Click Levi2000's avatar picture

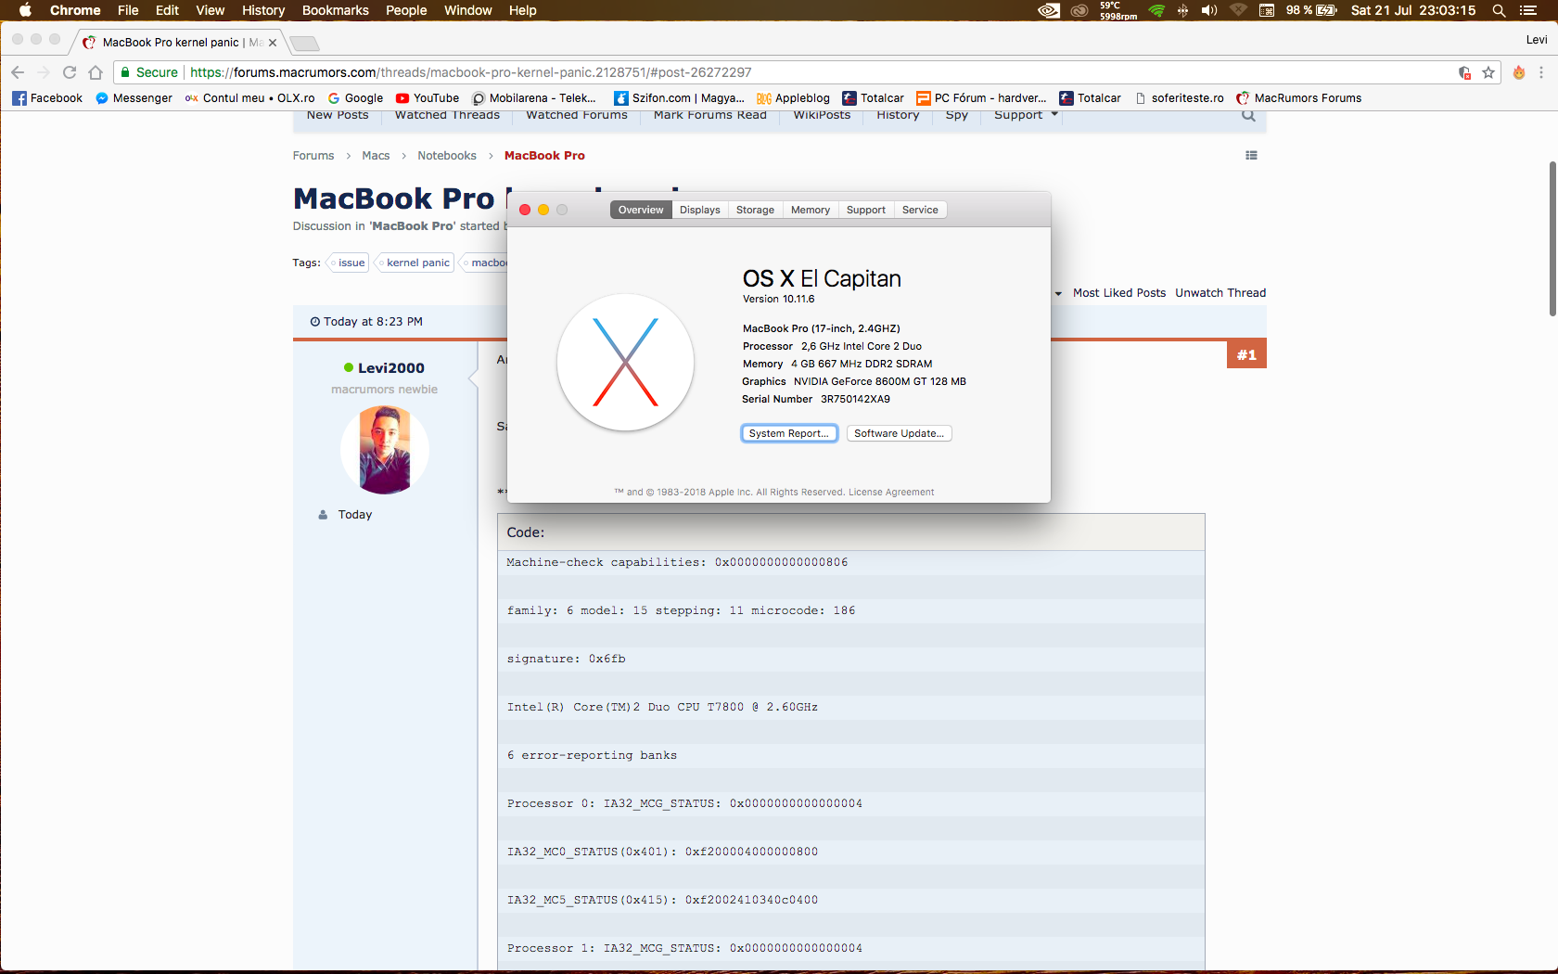coord(385,450)
